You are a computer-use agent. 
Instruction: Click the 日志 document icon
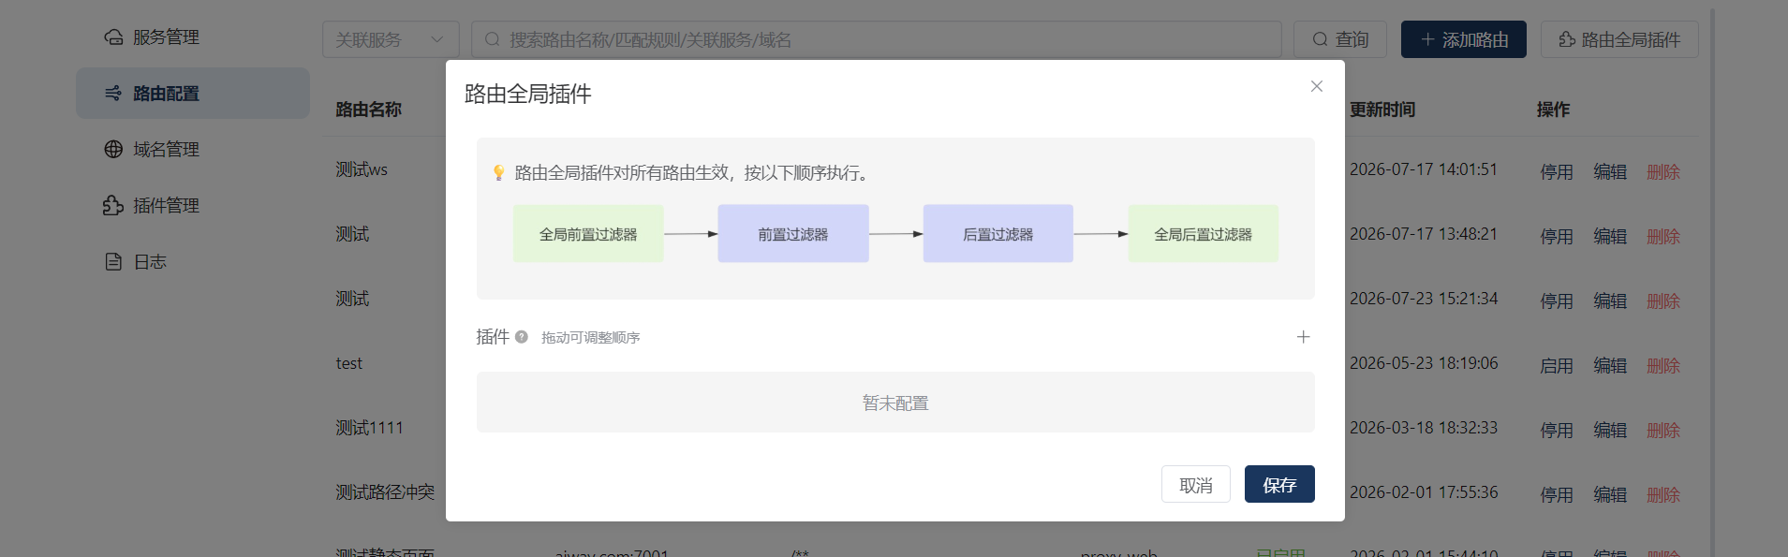113,262
